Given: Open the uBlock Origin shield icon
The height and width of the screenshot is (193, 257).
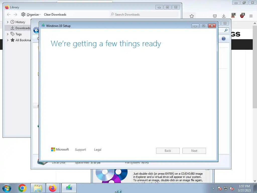Looking at the screenshot, I should coord(242,15).
